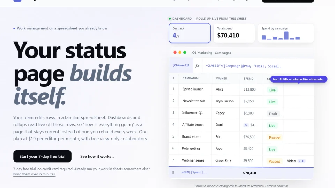Image resolution: width=335 pixels, height=188 pixels.
Task: Click the tallest bar in Spend by campaign
Action: pyautogui.click(x=286, y=36)
